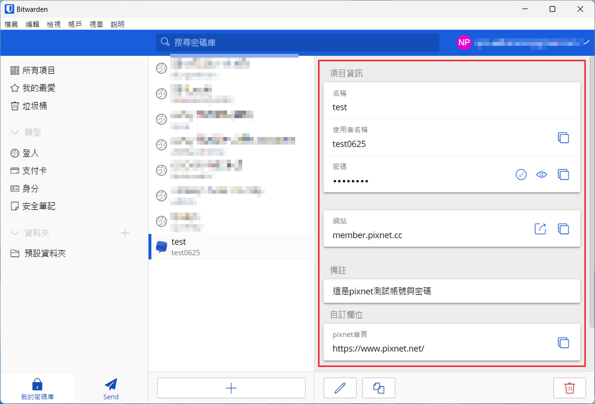Click the 這是pixnet測試帳號與密碼 note text
The width and height of the screenshot is (595, 404).
tap(382, 291)
